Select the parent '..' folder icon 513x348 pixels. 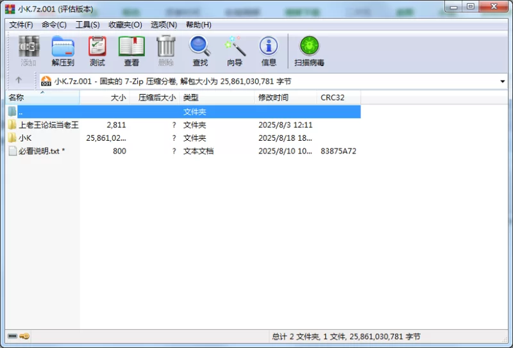tap(12, 111)
